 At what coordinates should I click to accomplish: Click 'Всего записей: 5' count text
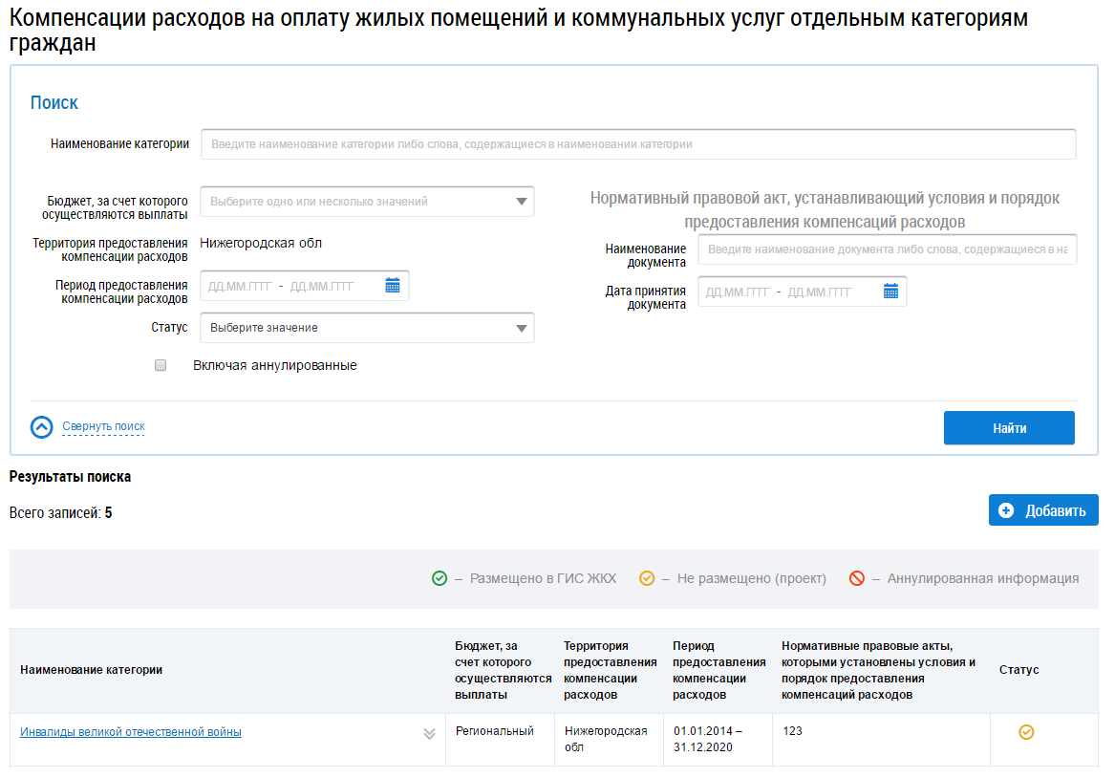pos(60,512)
